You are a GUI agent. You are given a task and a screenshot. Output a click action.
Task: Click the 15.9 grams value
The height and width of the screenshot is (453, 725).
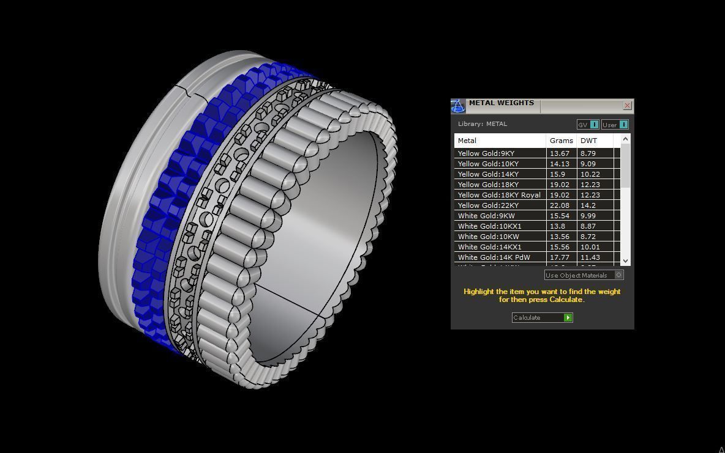(x=557, y=174)
